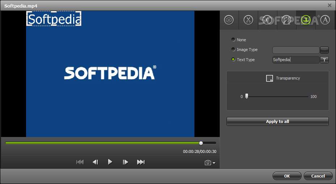Select the Text Type radio button

tap(234, 60)
